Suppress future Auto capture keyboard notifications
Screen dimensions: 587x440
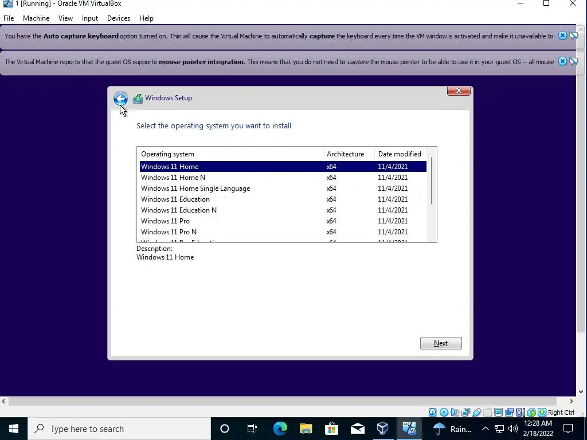pyautogui.click(x=573, y=36)
